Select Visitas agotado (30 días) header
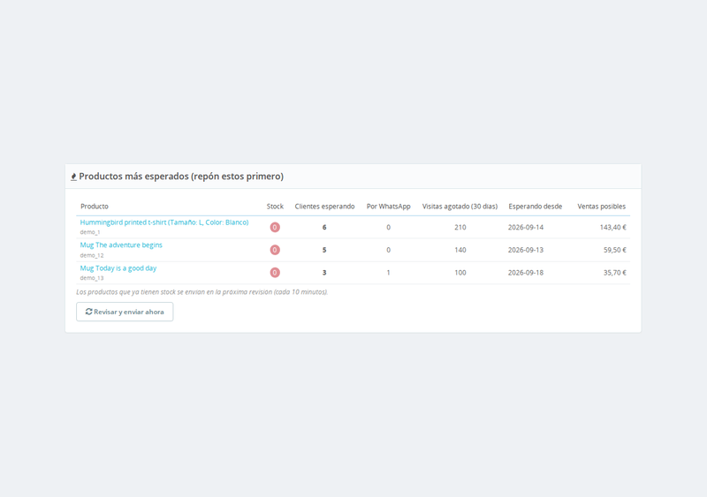Image resolution: width=707 pixels, height=497 pixels. 460,207
